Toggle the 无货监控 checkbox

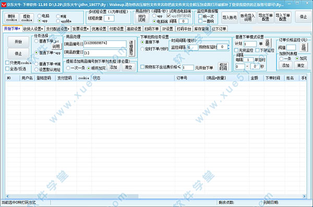pos(236,50)
